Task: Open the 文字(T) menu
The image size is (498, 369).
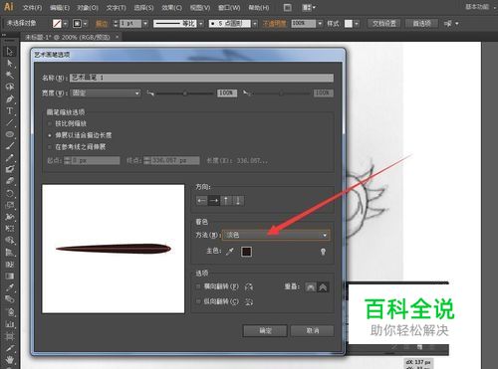Action: point(116,7)
